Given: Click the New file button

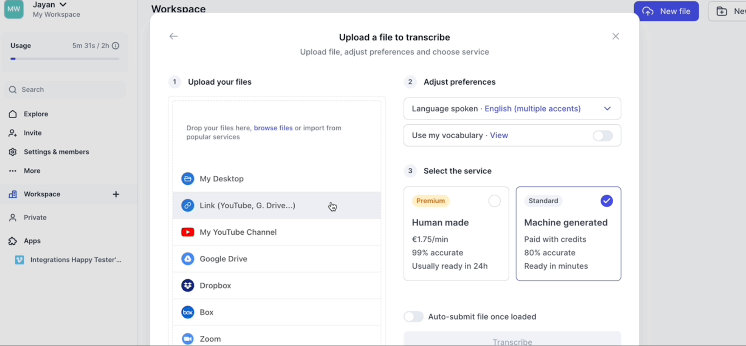Looking at the screenshot, I should point(666,11).
